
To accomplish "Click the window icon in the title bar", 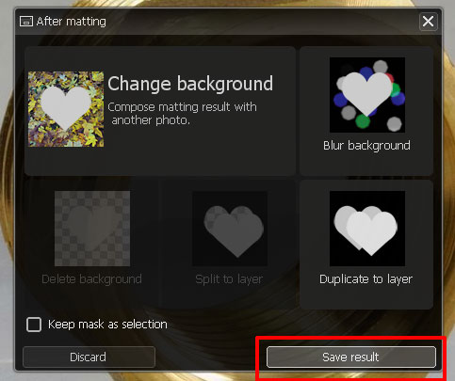I will click(x=26, y=22).
